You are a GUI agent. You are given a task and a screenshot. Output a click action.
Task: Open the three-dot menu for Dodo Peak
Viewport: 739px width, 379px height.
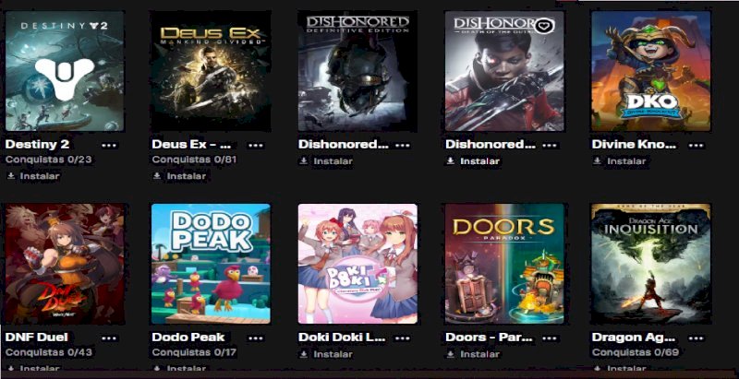click(256, 338)
